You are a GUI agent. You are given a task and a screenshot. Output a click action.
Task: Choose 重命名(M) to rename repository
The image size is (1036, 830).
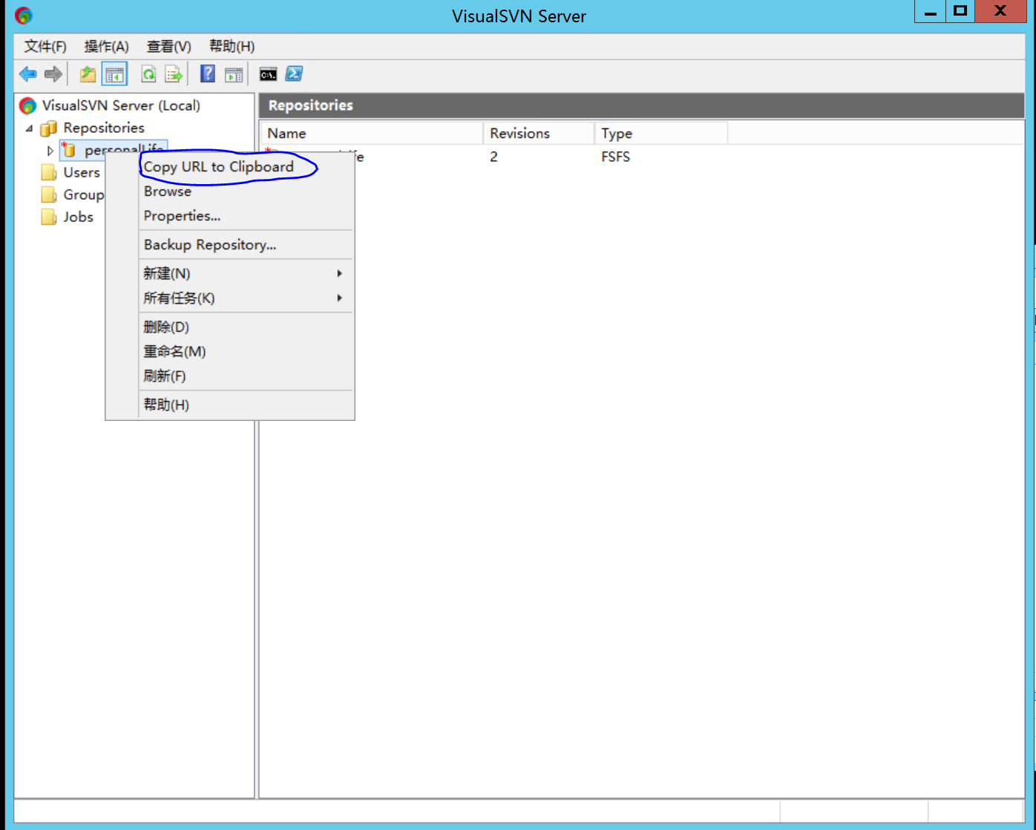click(174, 351)
